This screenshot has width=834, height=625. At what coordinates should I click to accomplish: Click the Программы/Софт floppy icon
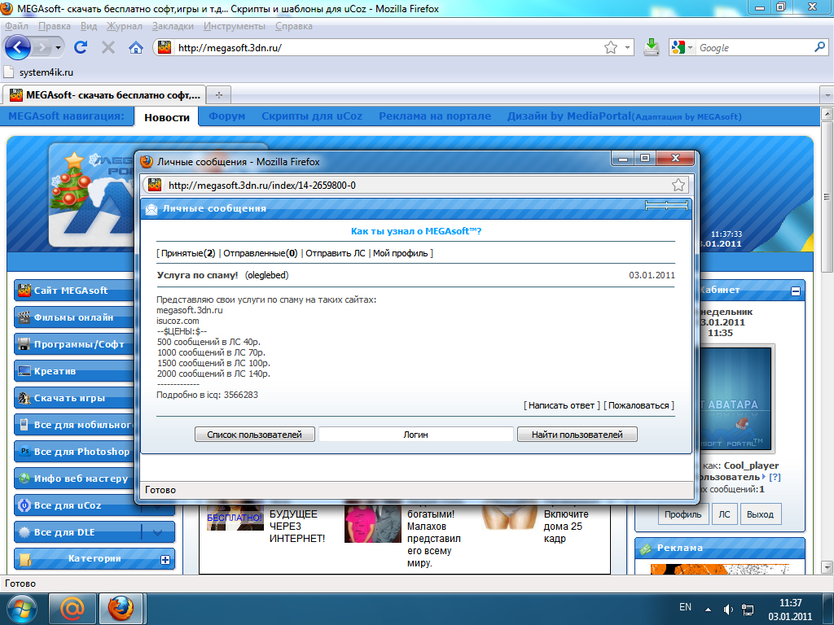point(24,344)
